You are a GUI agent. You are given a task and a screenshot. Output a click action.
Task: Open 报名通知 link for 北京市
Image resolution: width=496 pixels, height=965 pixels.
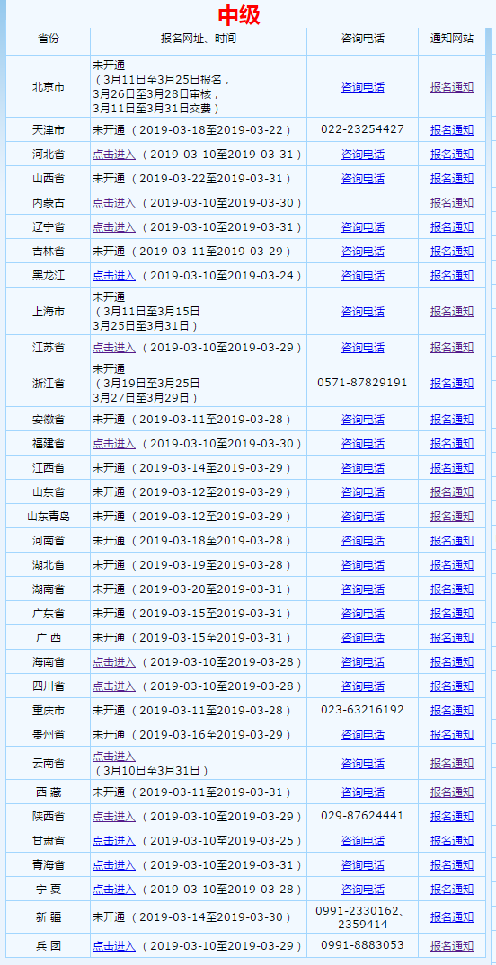[452, 87]
